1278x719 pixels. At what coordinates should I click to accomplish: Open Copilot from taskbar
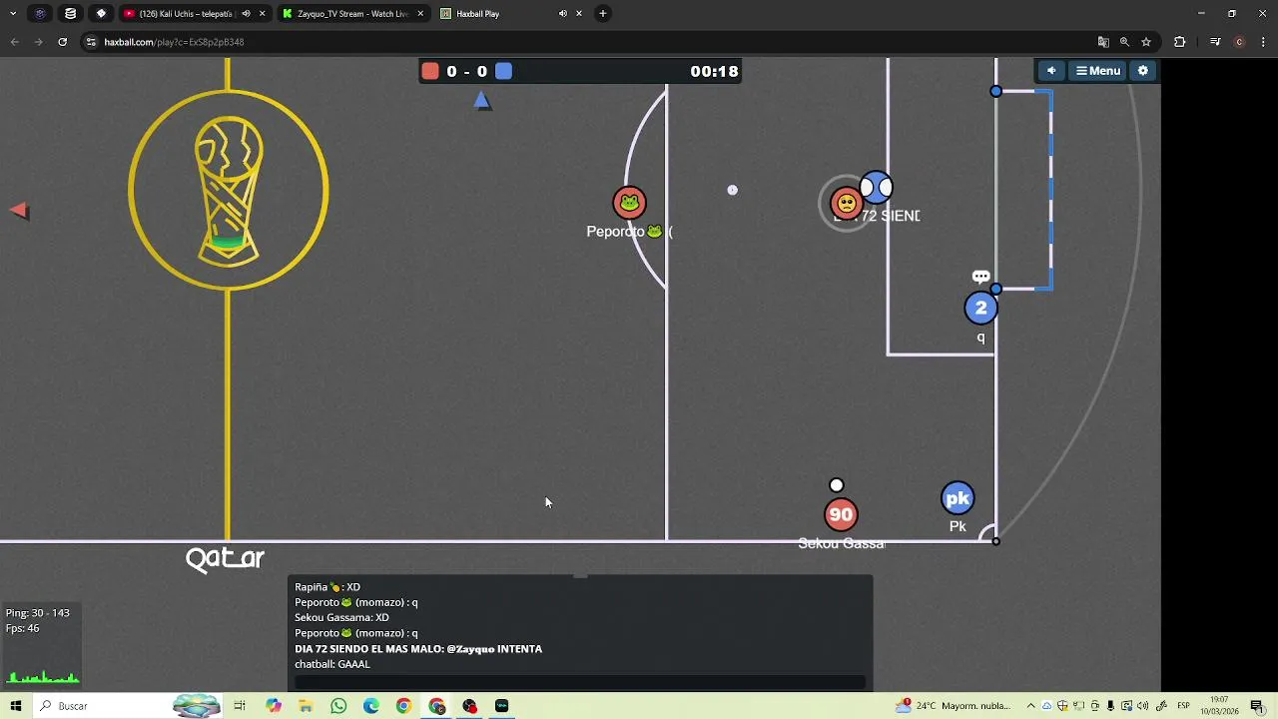pos(274,706)
